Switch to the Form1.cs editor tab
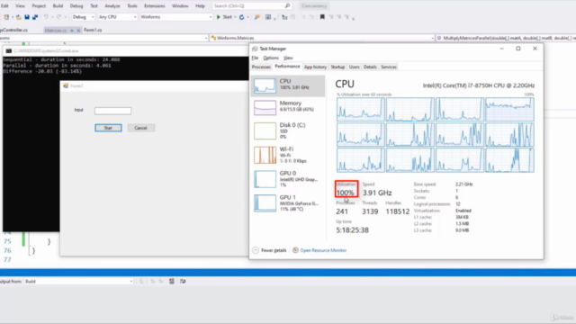This screenshot has height=324, width=576. click(93, 30)
